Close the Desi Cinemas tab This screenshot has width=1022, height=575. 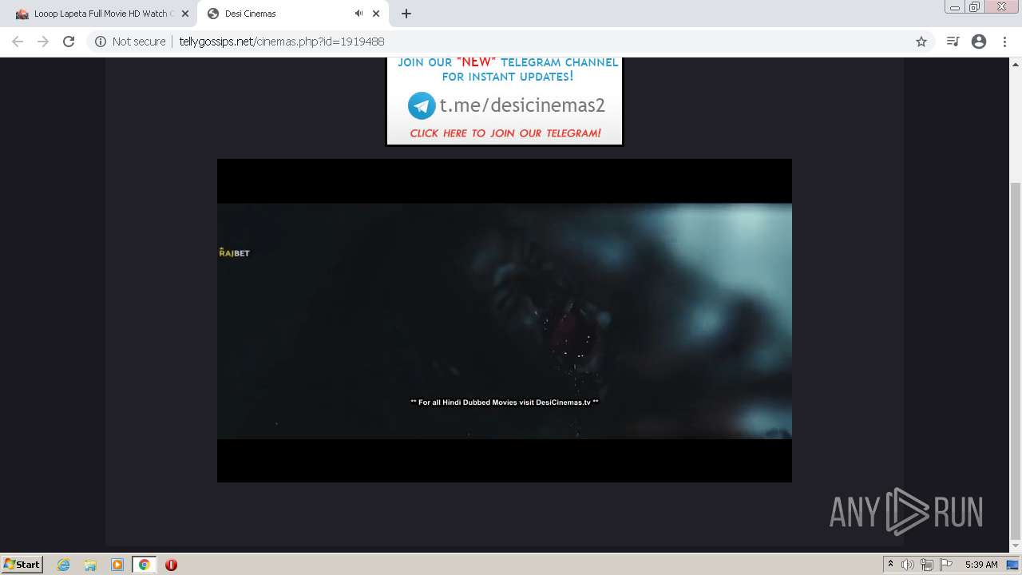click(x=376, y=14)
